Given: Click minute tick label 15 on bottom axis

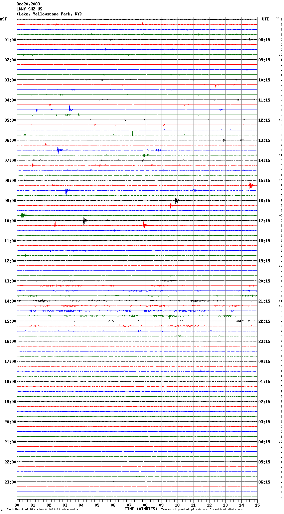Looking at the screenshot, I should pos(257,505).
